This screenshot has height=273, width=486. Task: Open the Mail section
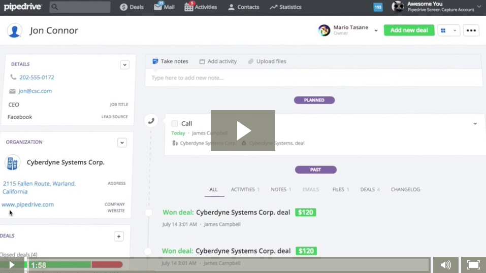[x=164, y=7]
